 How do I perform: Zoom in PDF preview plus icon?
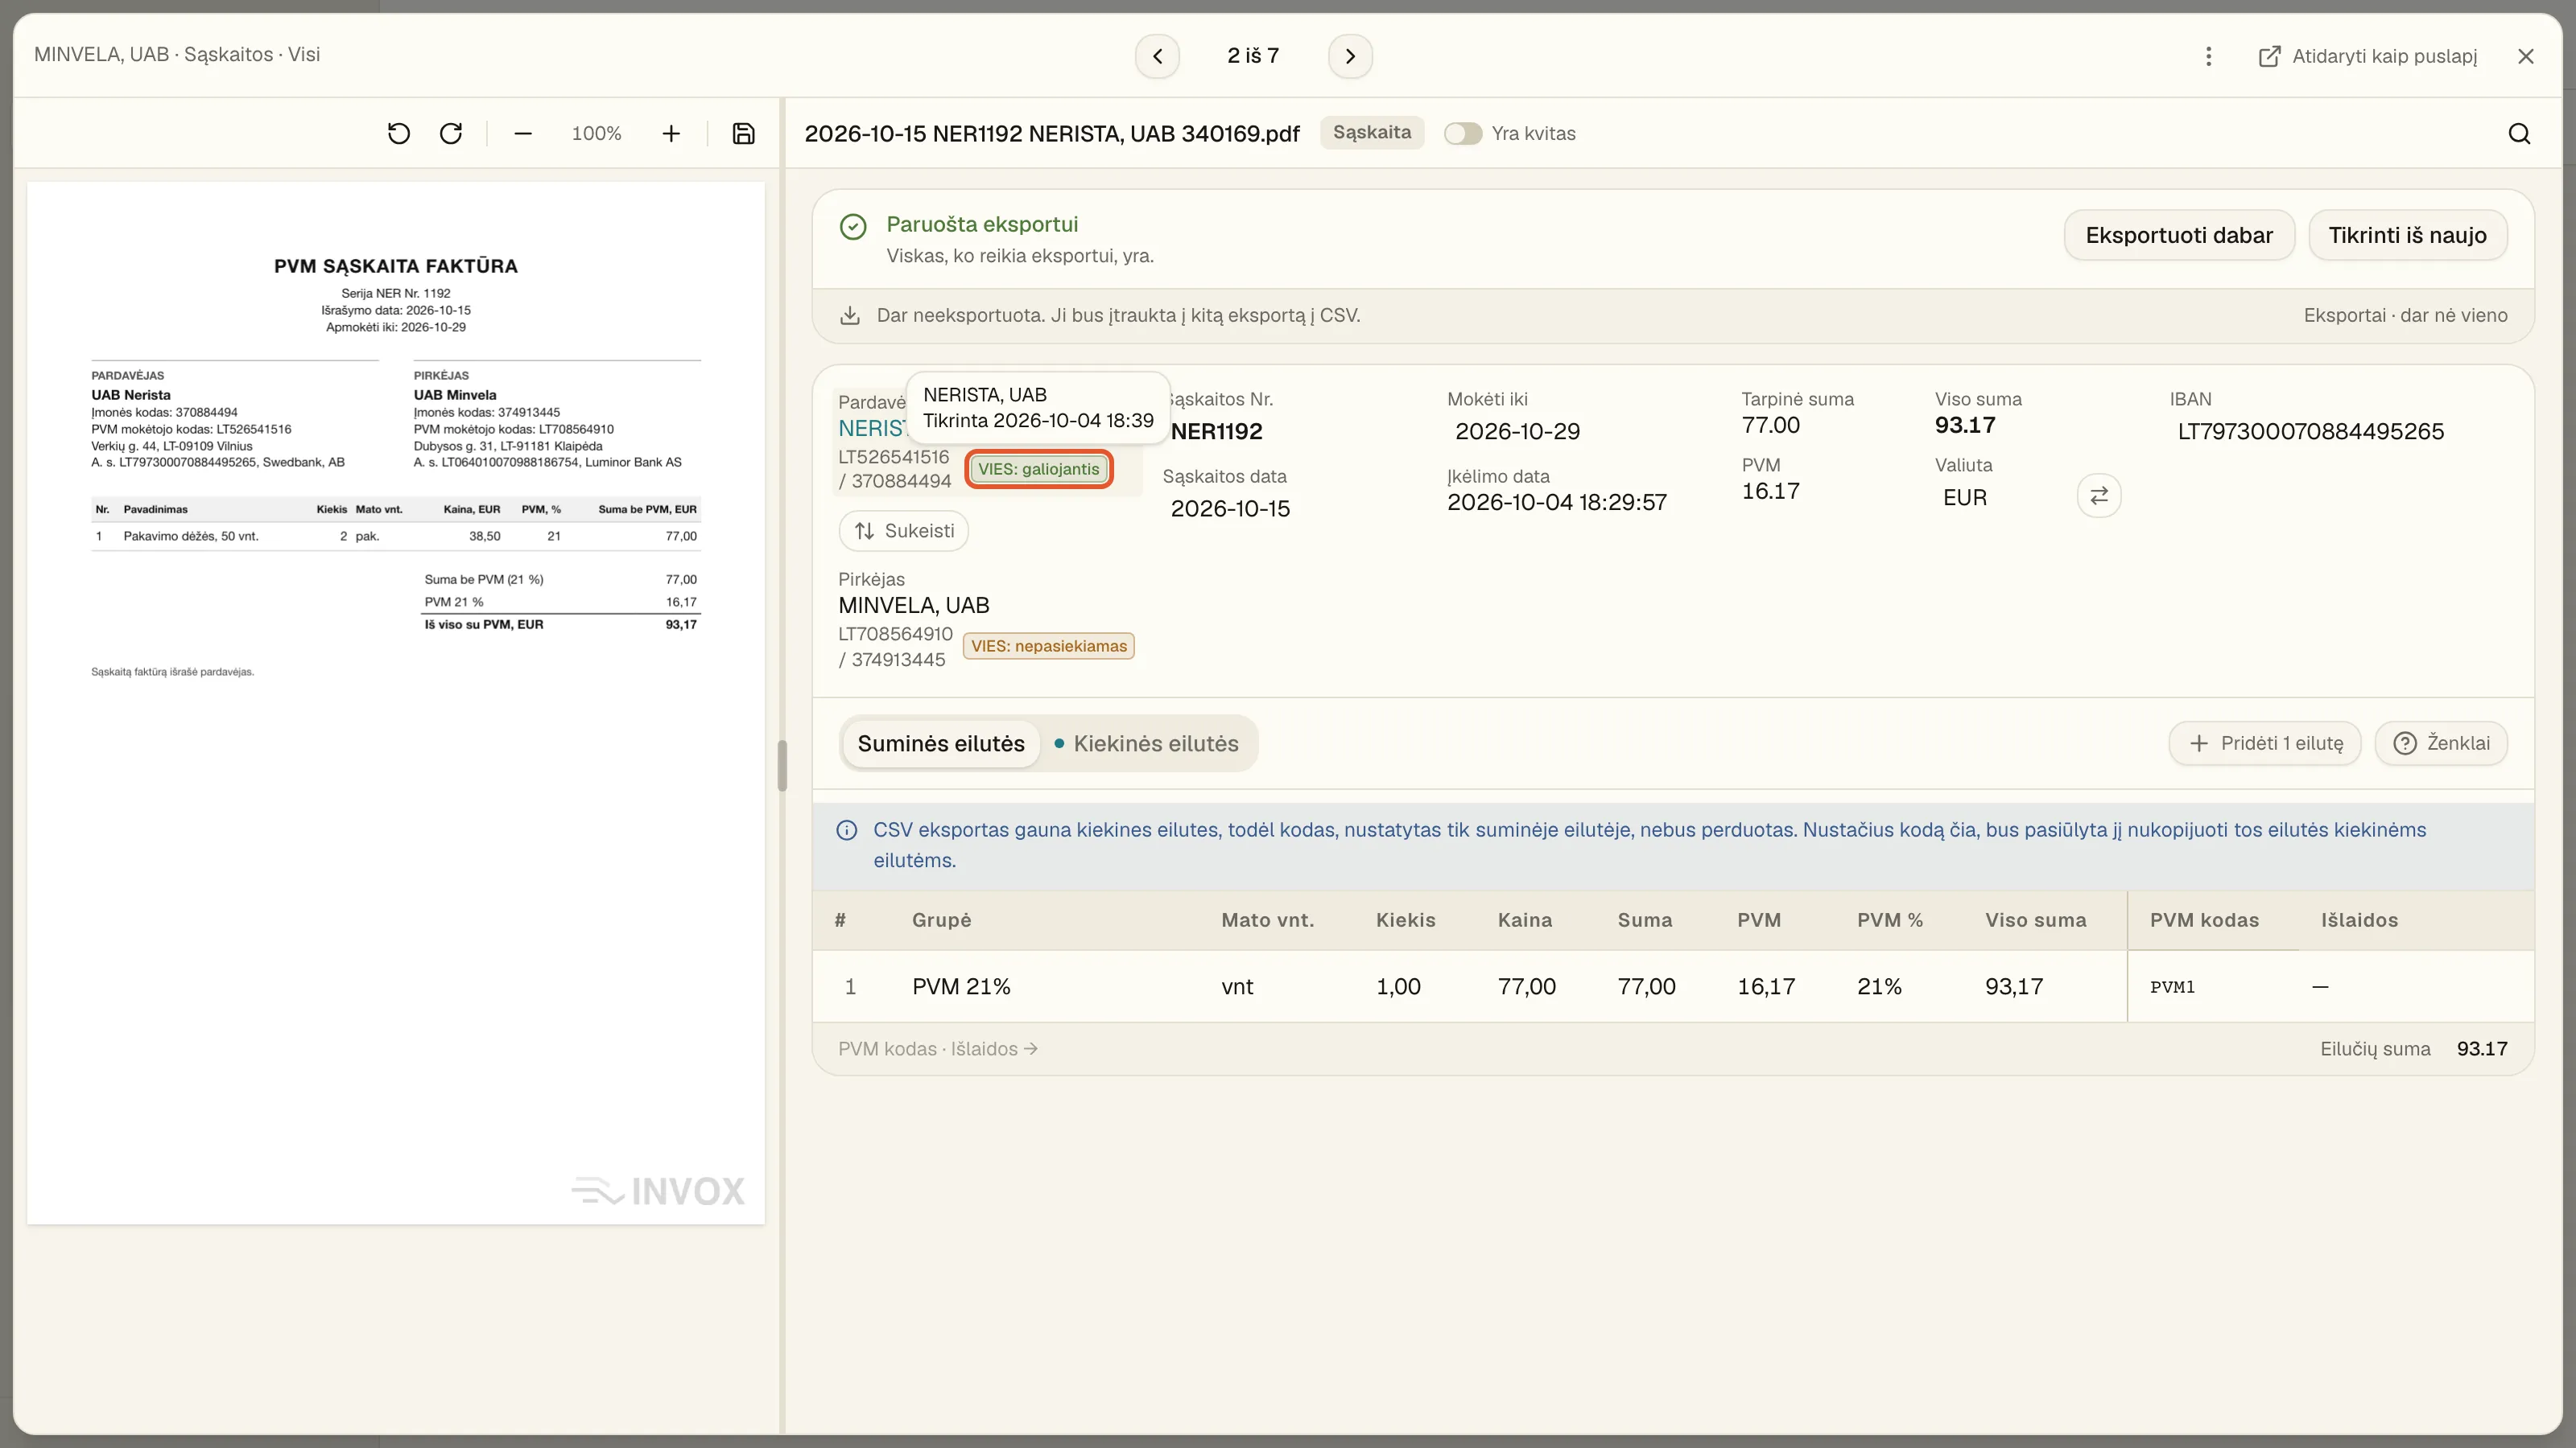(671, 134)
